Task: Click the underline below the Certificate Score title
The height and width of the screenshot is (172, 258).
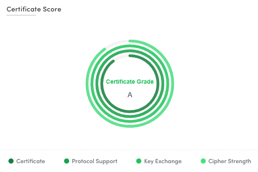Action: point(21,15)
